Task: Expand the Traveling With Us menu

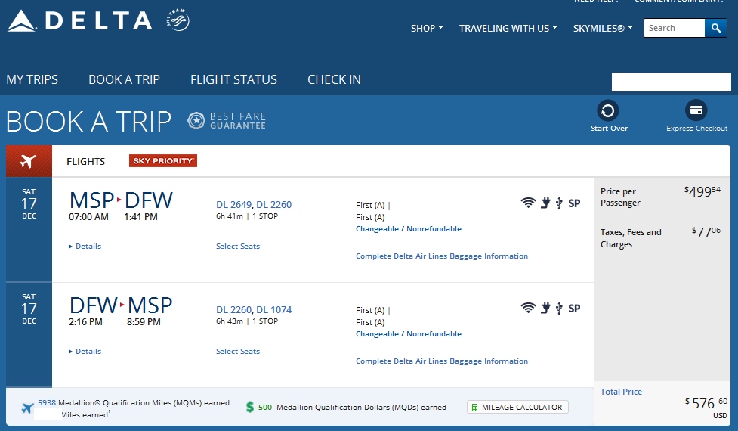Action: point(508,29)
